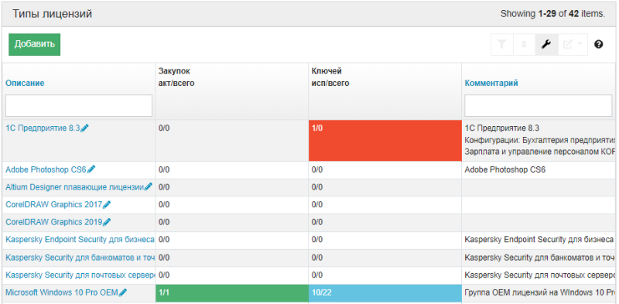Click pencil beside Altium Designer плавающие лицензии
The height and width of the screenshot is (304, 619).
tap(149, 186)
